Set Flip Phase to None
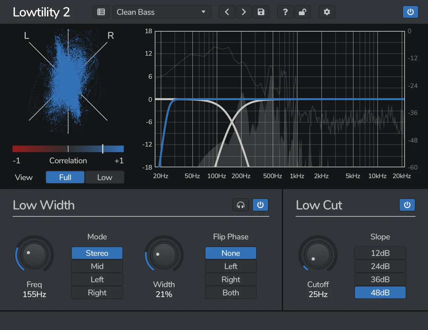The height and width of the screenshot is (330, 428). click(231, 253)
